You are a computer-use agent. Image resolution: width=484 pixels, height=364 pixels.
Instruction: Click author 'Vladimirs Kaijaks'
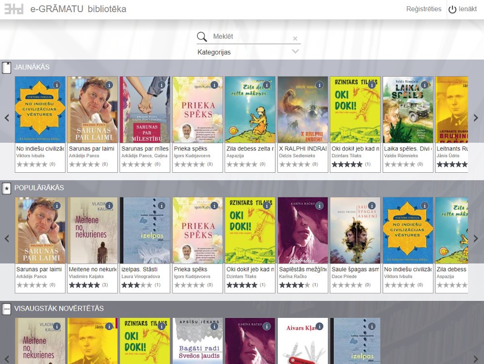[x=86, y=276]
